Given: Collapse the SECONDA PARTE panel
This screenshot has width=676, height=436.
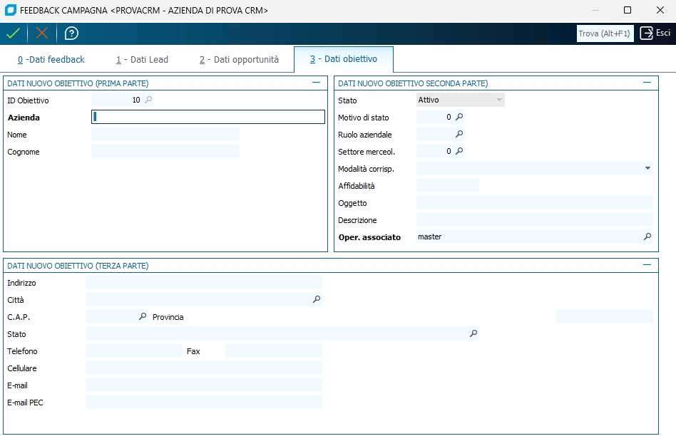Looking at the screenshot, I should 647,83.
